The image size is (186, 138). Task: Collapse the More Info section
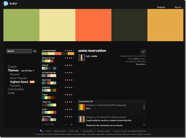point(141,64)
